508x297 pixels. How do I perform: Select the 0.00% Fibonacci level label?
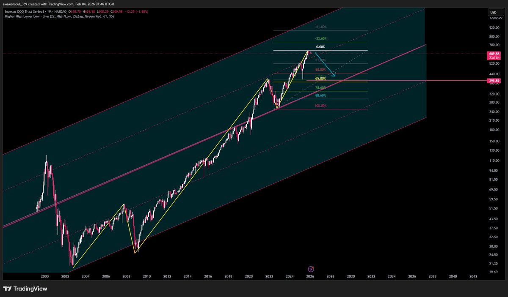(320, 47)
